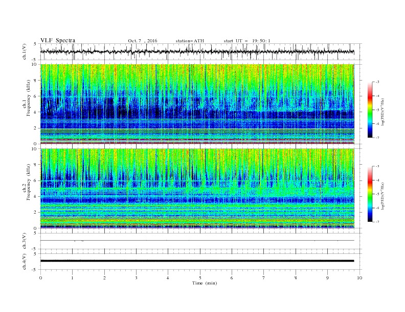Click the ch.1(V) waveform axis label

click(x=25, y=51)
